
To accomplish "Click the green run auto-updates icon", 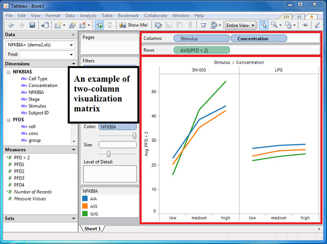I will click(x=100, y=26).
